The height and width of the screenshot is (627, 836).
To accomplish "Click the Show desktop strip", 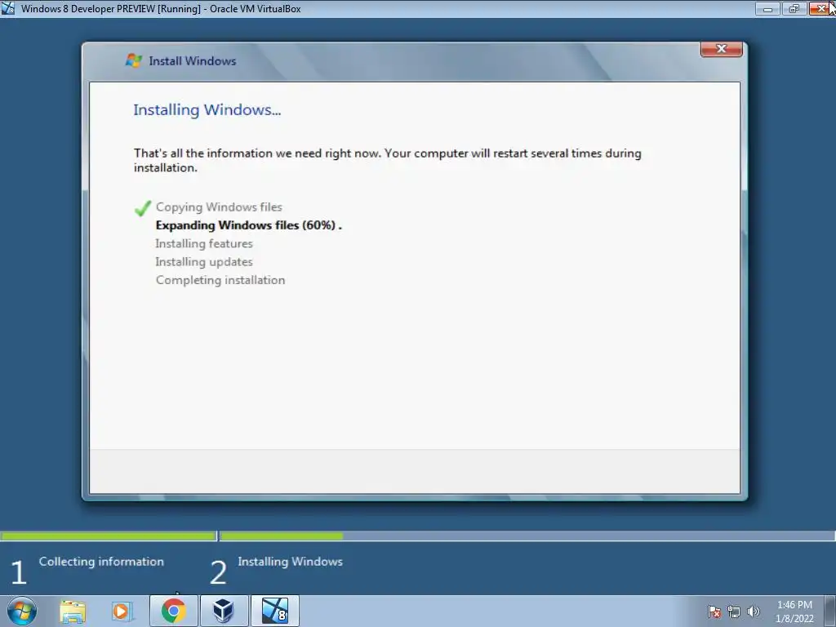I will [x=830, y=611].
